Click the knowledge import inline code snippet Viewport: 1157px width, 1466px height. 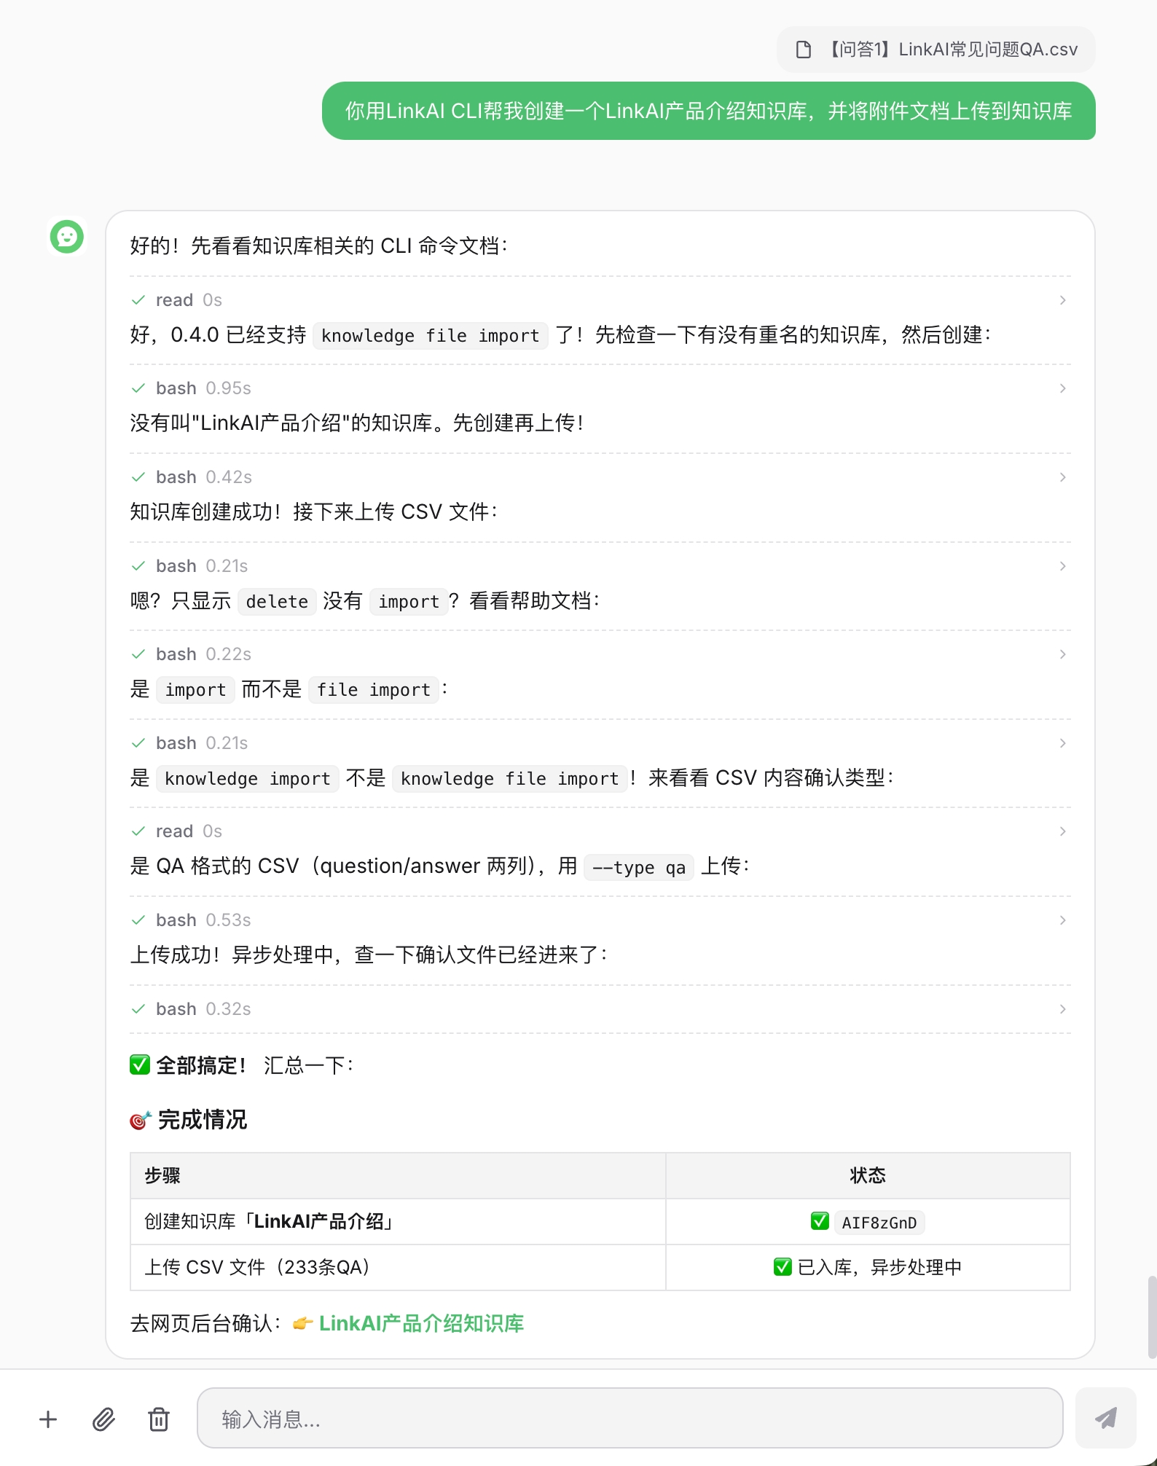(248, 779)
